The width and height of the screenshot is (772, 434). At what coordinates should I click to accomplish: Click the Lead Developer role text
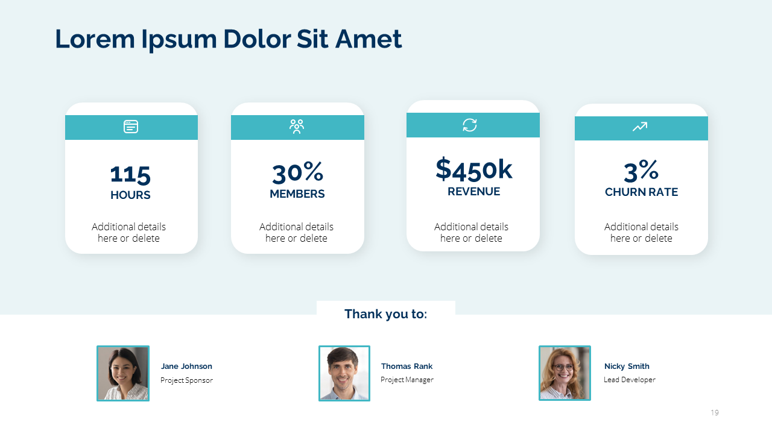click(x=629, y=380)
